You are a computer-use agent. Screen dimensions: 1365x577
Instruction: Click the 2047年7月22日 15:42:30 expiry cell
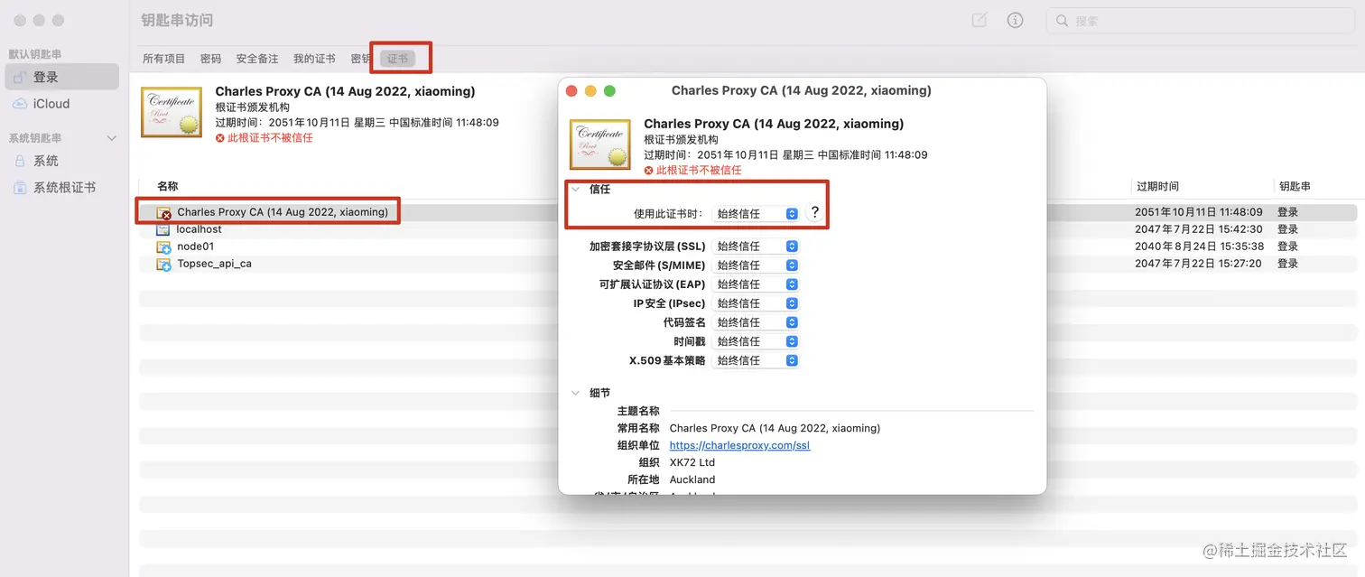pos(1198,229)
